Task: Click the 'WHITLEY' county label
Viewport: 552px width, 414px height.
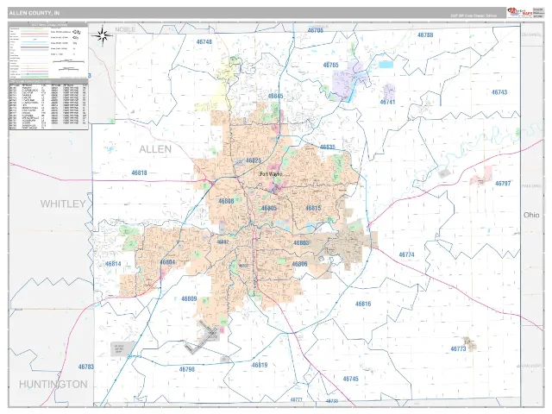Action: click(63, 204)
